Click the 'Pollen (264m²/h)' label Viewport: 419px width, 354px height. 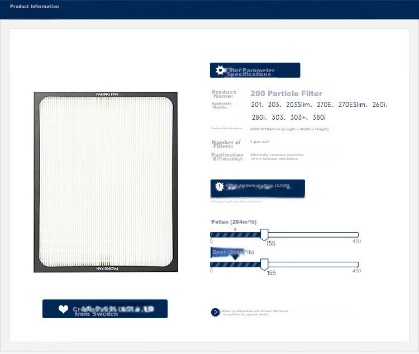(234, 222)
